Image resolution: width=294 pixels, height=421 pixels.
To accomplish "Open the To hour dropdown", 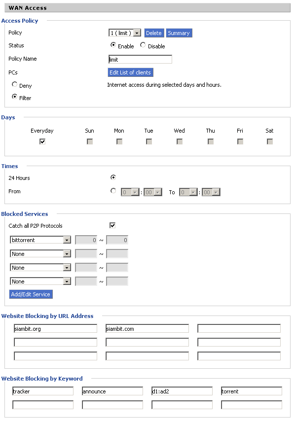I will click(x=188, y=192).
